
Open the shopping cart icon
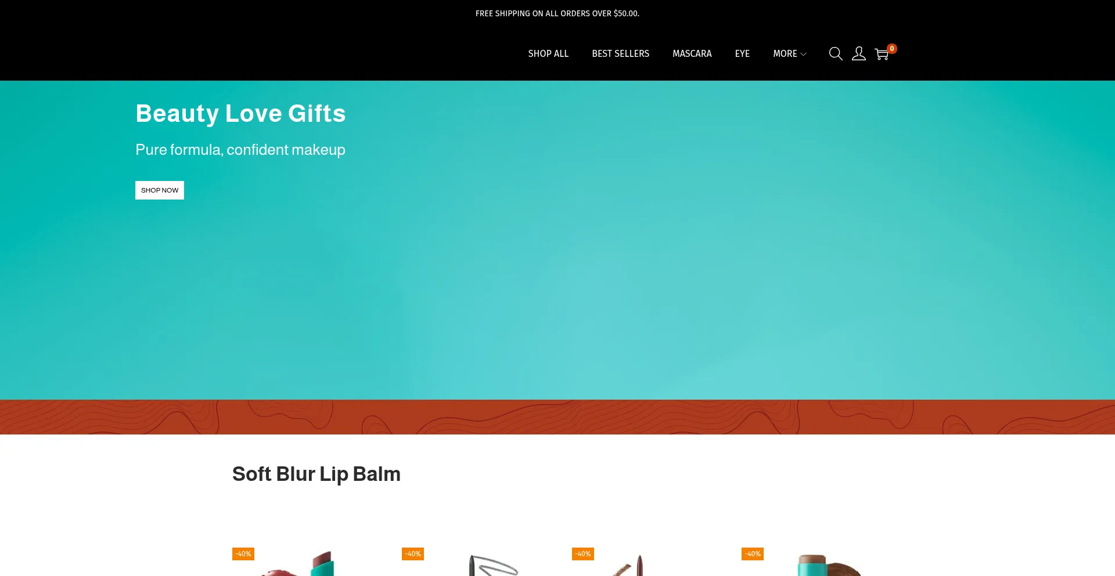(x=882, y=54)
